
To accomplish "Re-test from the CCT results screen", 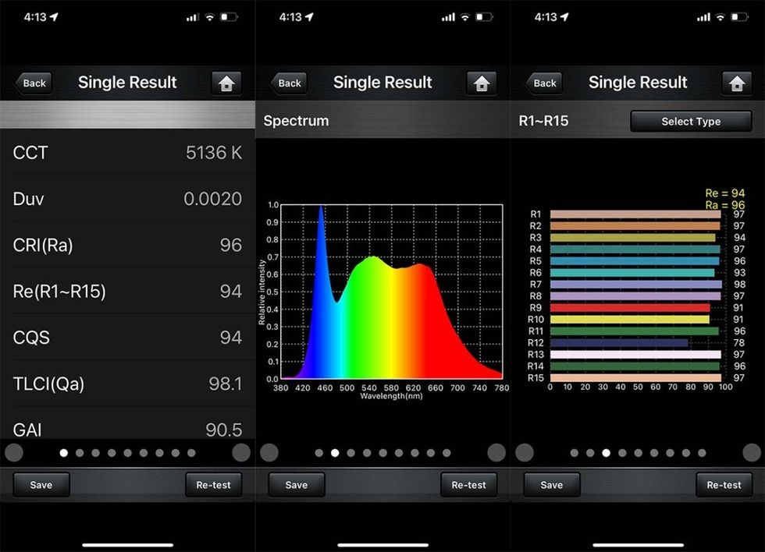I will point(213,485).
